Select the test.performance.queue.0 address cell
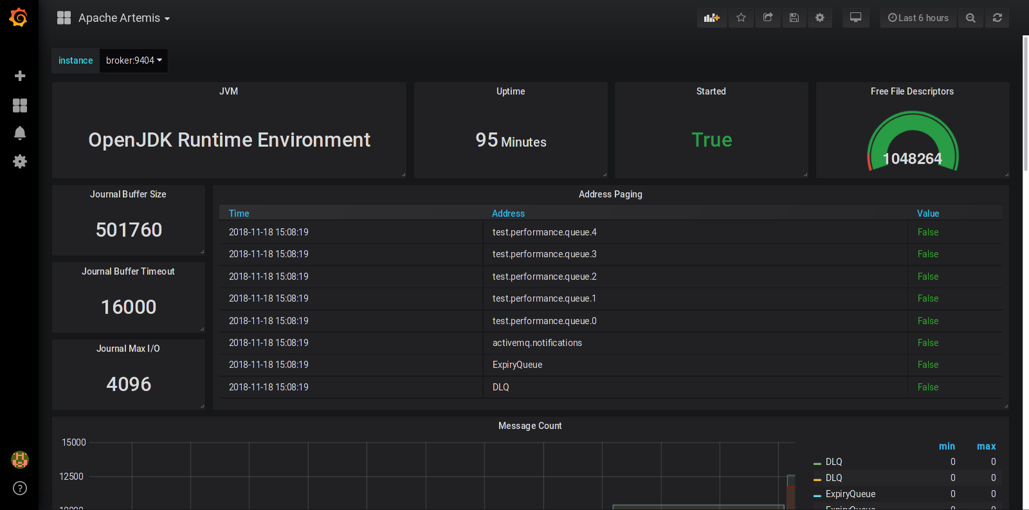 pos(545,321)
